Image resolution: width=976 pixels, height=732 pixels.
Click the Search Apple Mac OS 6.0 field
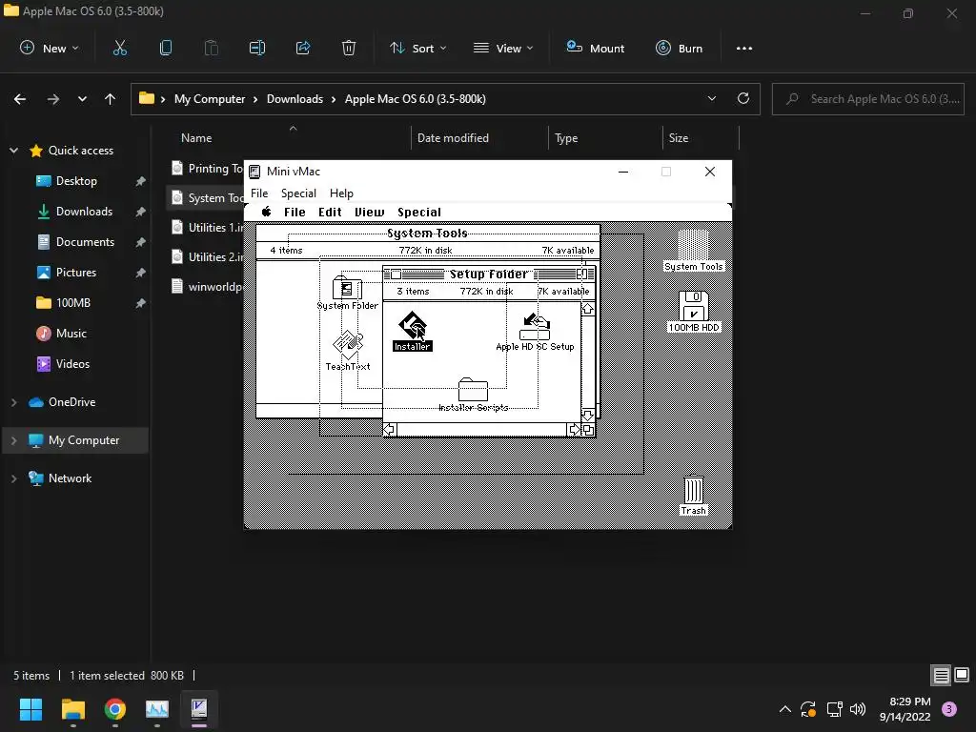[868, 99]
